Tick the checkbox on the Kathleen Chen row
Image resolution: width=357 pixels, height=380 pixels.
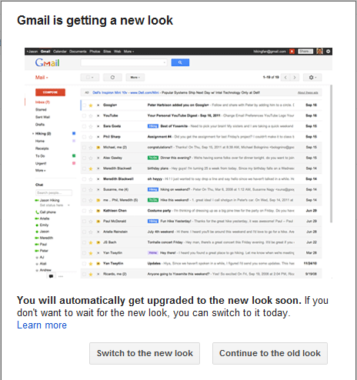(84, 211)
